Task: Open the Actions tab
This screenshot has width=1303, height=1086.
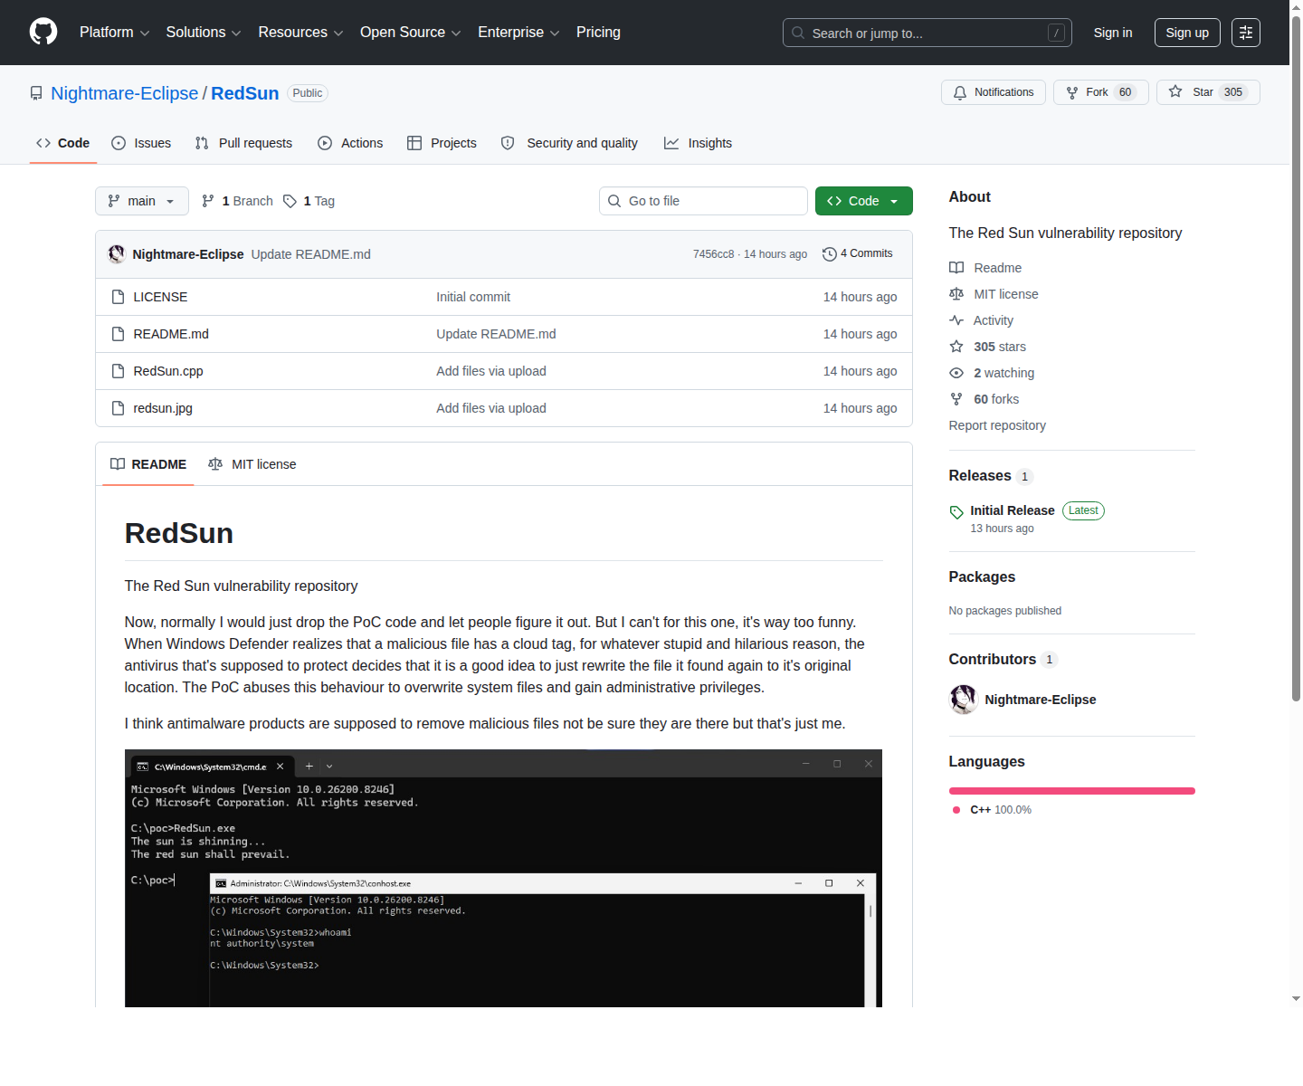Action: (x=350, y=143)
